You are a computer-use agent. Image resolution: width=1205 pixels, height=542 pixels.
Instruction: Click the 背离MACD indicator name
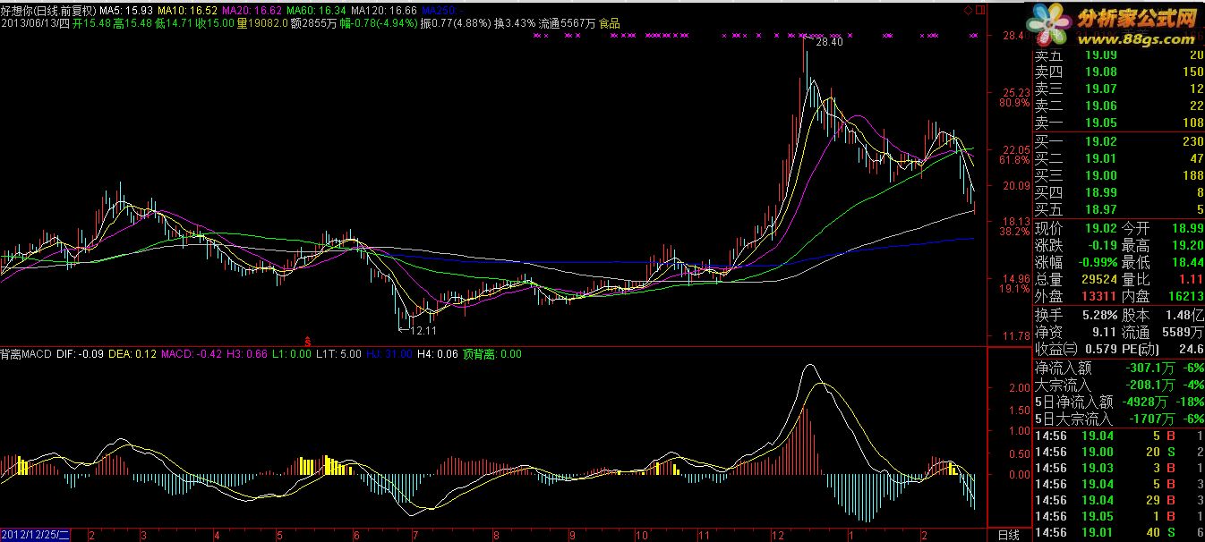pyautogui.click(x=25, y=354)
